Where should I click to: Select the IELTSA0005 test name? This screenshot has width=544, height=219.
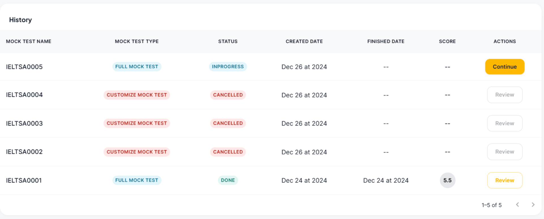click(x=24, y=67)
